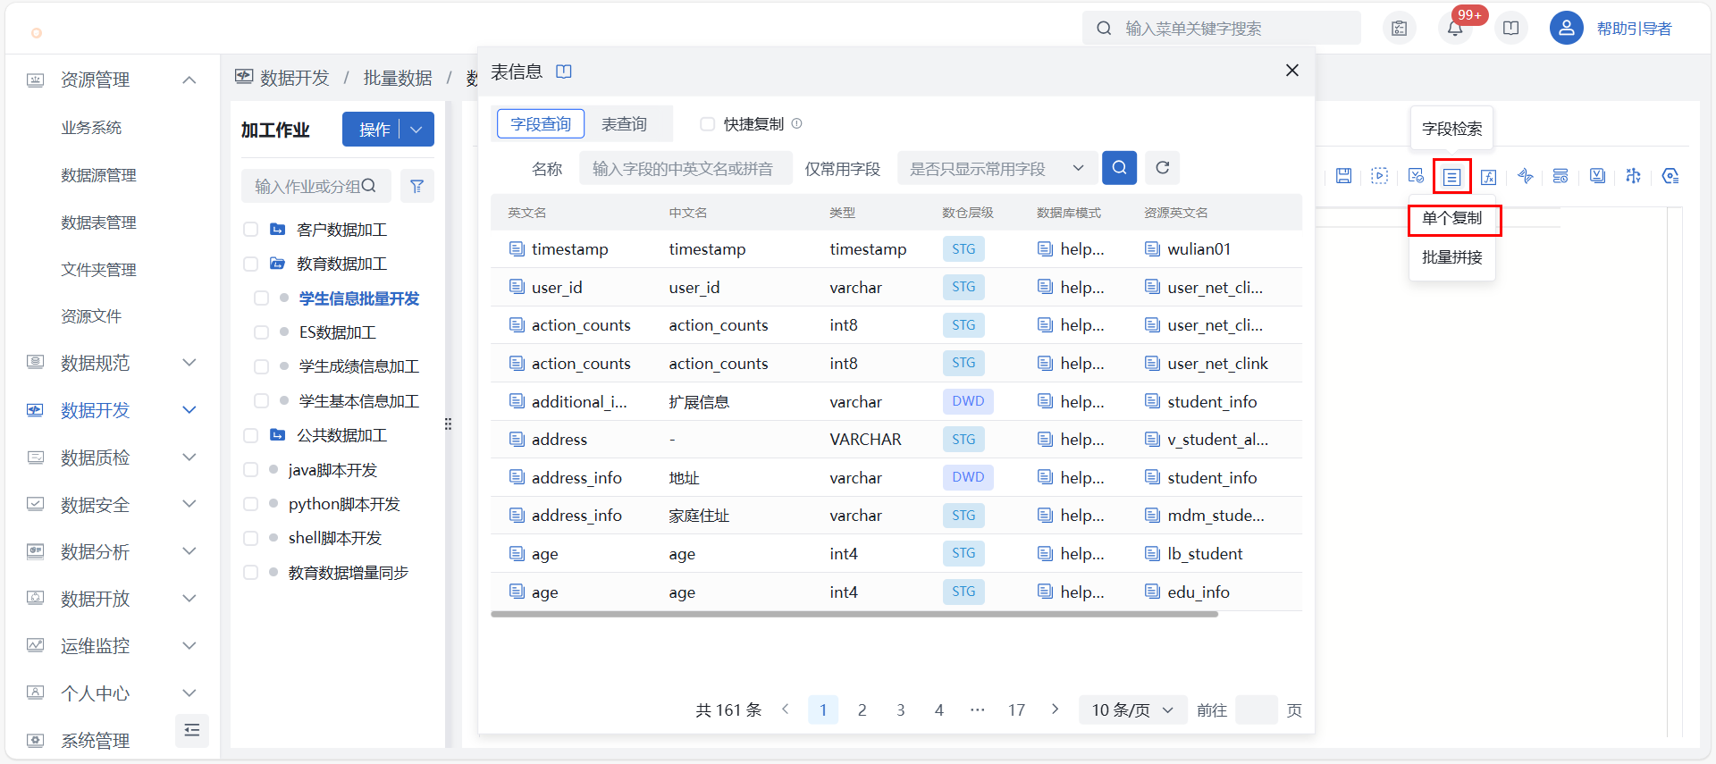Screen dimensions: 1716x764
Task: Check the 教育数据增量同步 checkbox
Action: (251, 573)
